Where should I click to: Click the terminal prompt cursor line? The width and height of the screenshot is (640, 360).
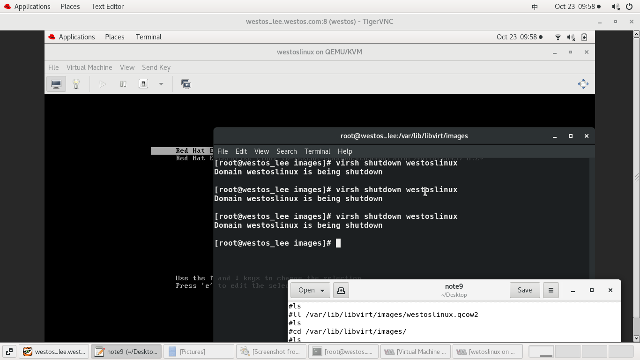(277, 243)
